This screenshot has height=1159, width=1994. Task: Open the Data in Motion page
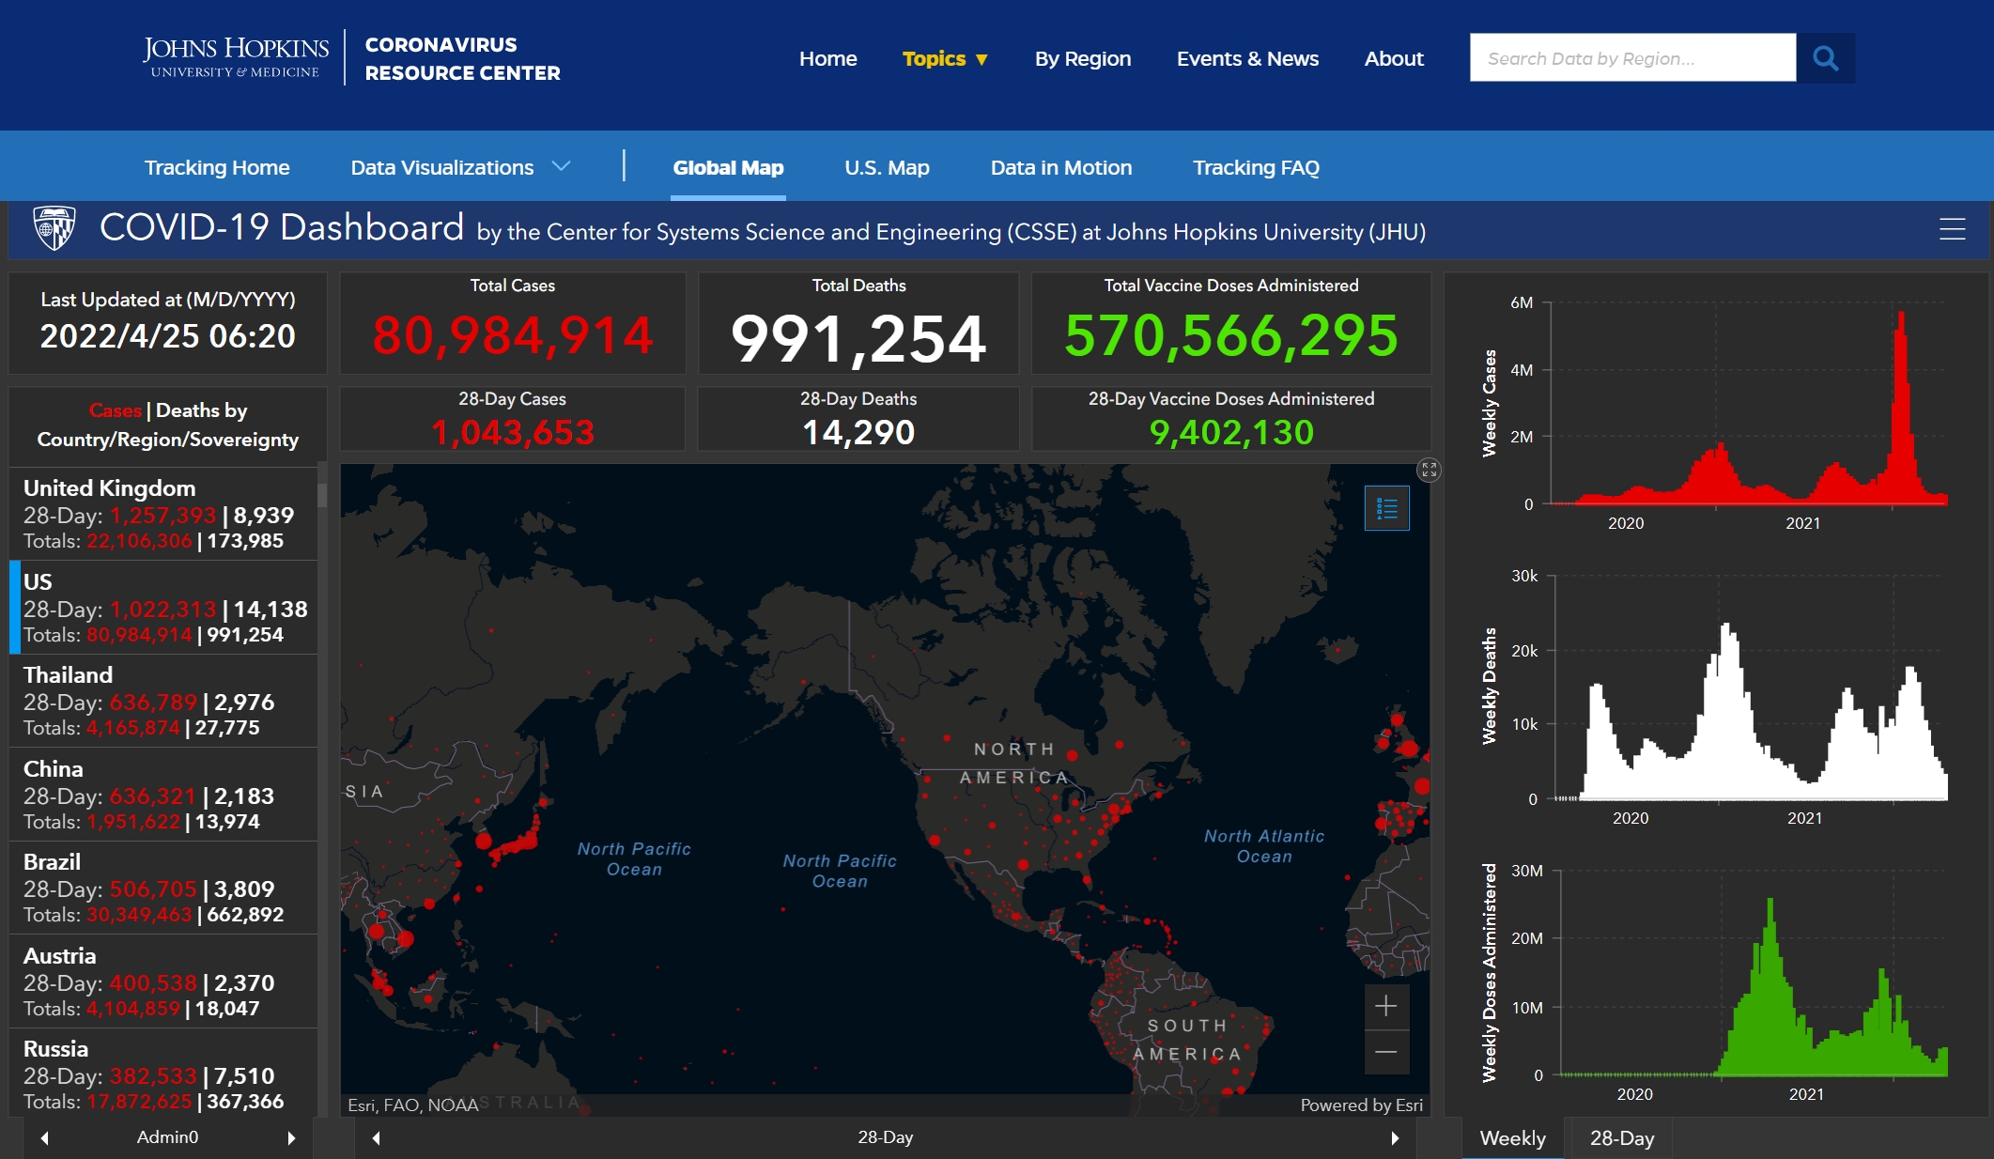(1059, 167)
